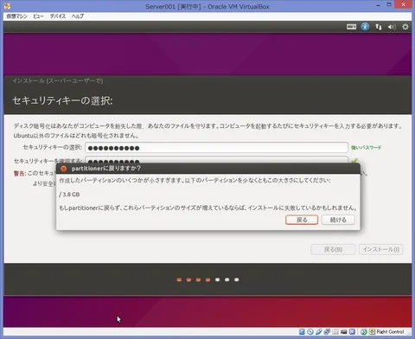Screen dimensions: 415x339
Task: Open the ヘルプ menu
Action: tap(78, 16)
